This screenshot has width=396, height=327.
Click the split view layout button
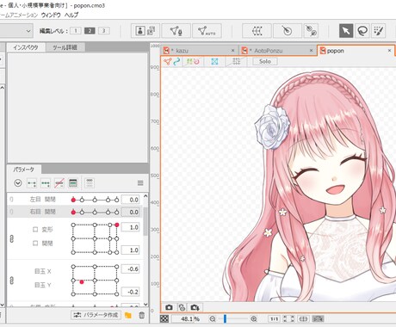[x=303, y=318]
